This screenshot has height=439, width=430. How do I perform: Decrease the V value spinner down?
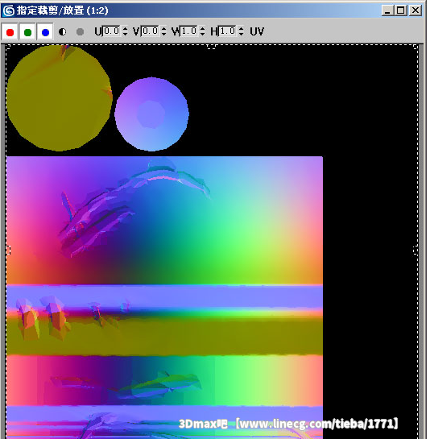[163, 34]
